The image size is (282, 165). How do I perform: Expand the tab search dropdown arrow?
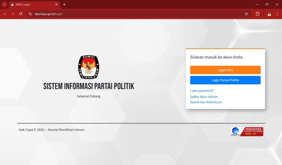[4, 4]
